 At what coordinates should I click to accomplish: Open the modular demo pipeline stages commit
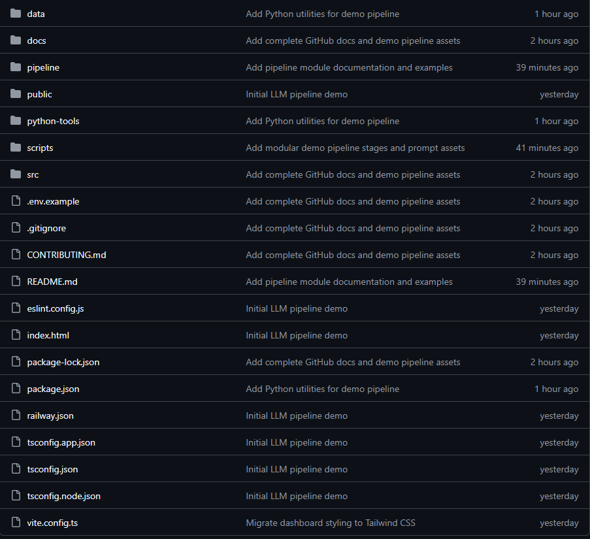coord(355,148)
